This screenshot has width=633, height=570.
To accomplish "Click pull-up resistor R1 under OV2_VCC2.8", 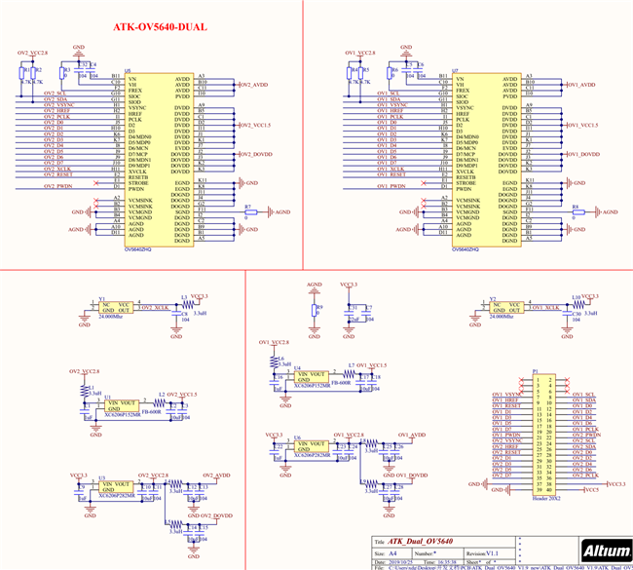I will (x=21, y=73).
